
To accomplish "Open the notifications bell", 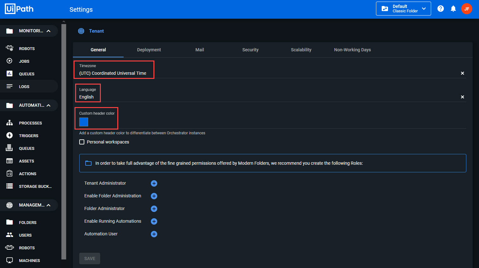I will [453, 9].
